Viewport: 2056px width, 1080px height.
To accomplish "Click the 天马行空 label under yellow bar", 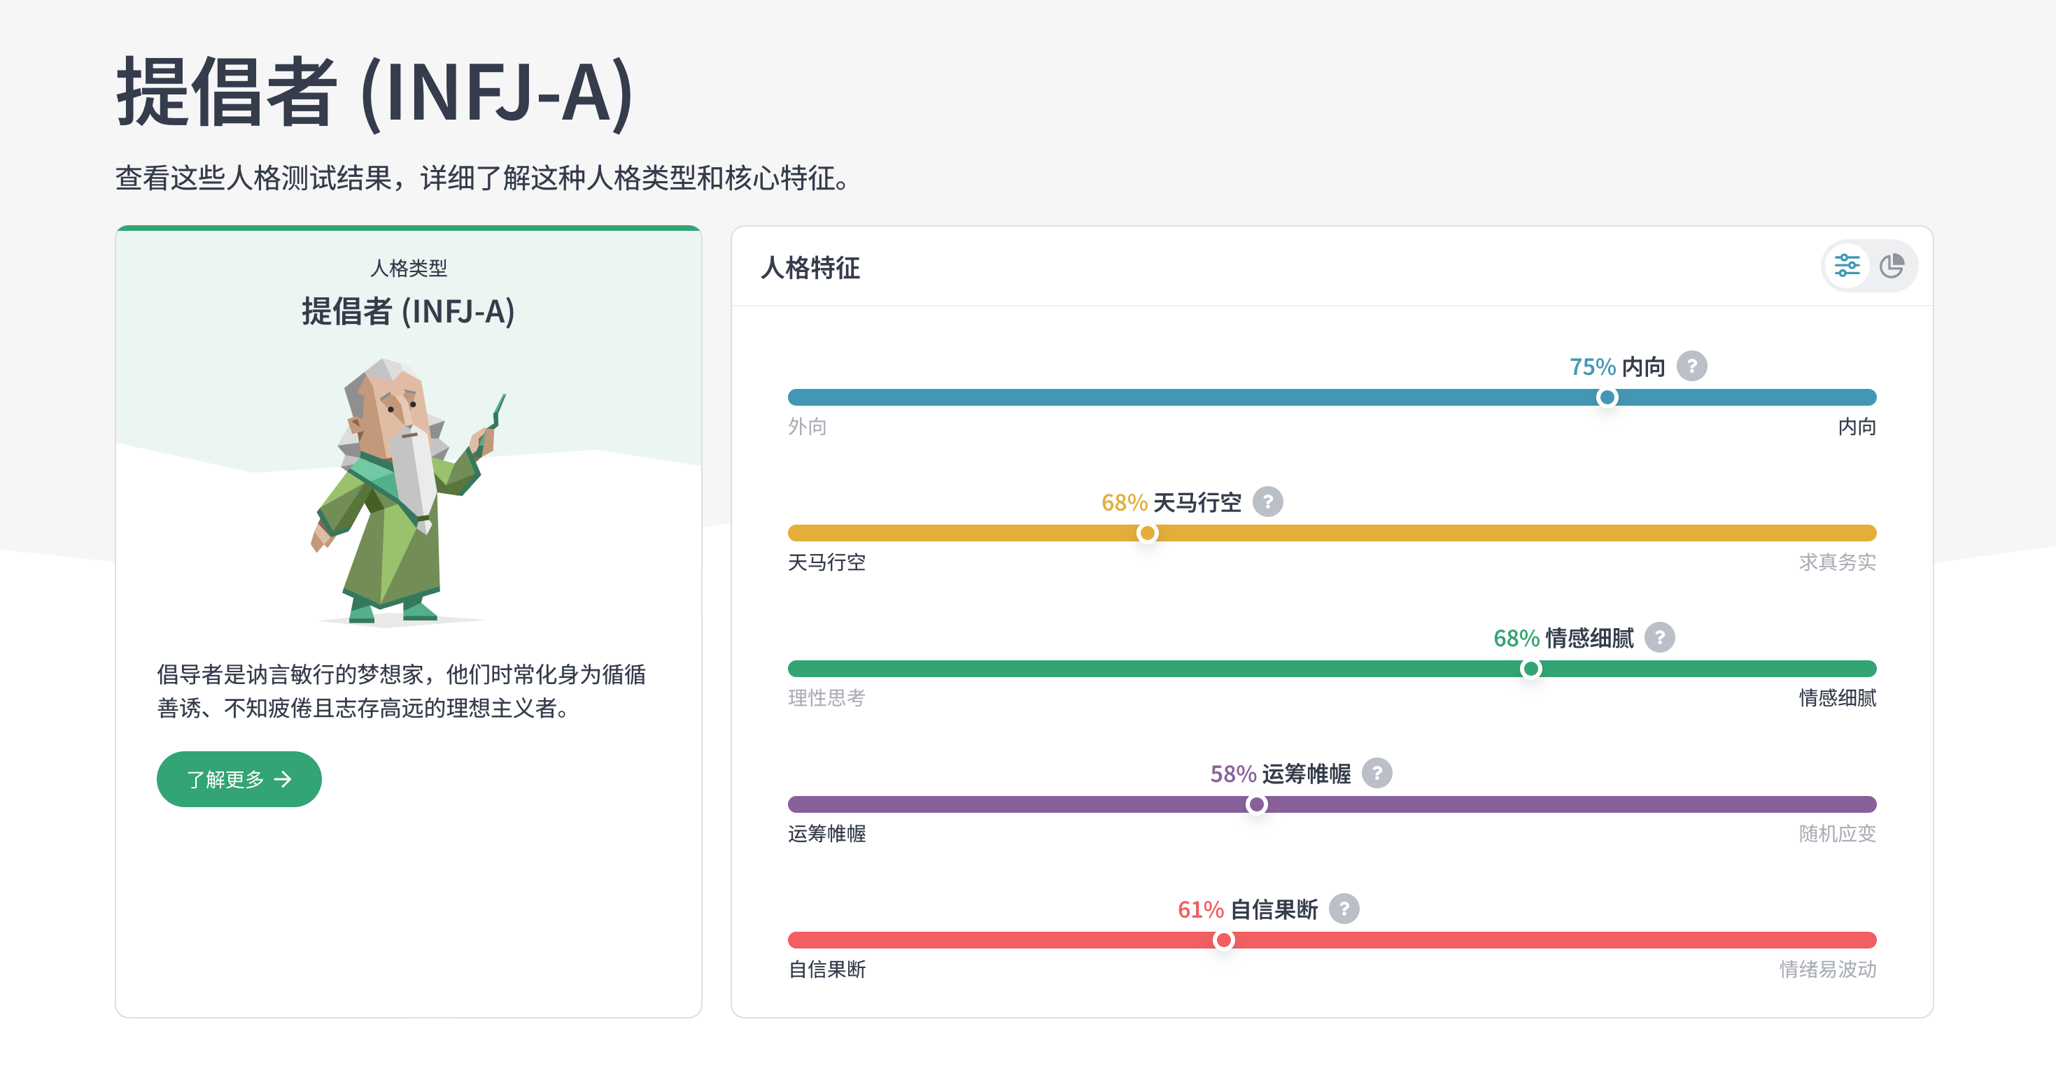I will [826, 562].
